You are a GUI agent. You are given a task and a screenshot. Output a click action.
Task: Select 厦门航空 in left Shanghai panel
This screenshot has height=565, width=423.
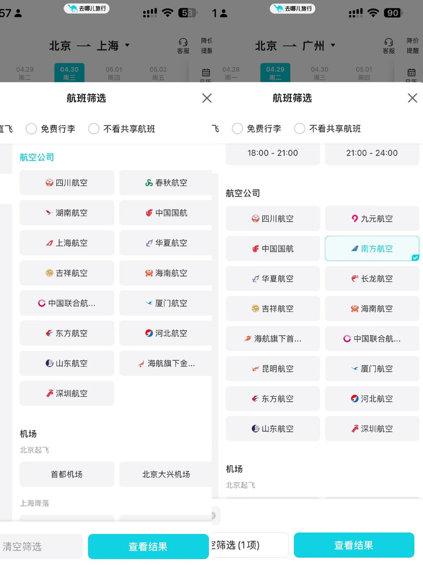pyautogui.click(x=166, y=303)
